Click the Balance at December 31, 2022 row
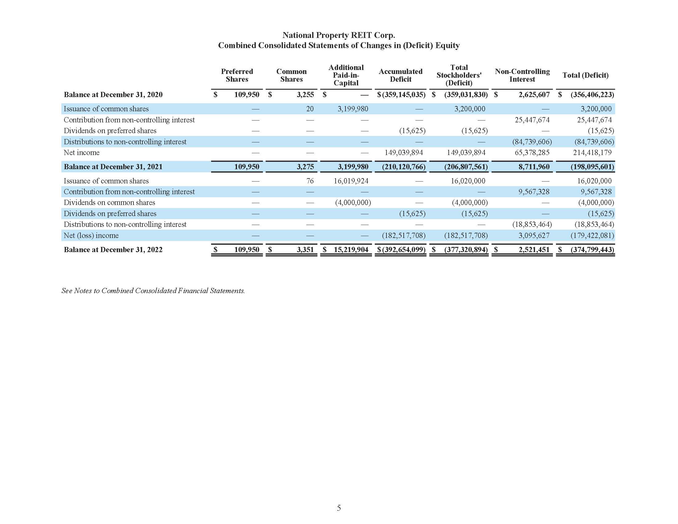Screen dimensions: 678x524 click(113, 250)
